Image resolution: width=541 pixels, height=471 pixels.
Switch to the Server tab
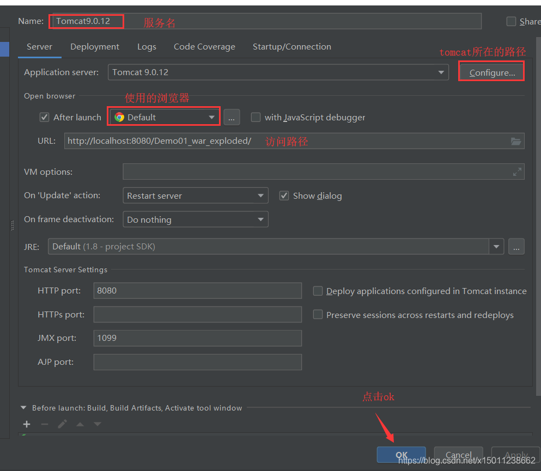click(39, 47)
